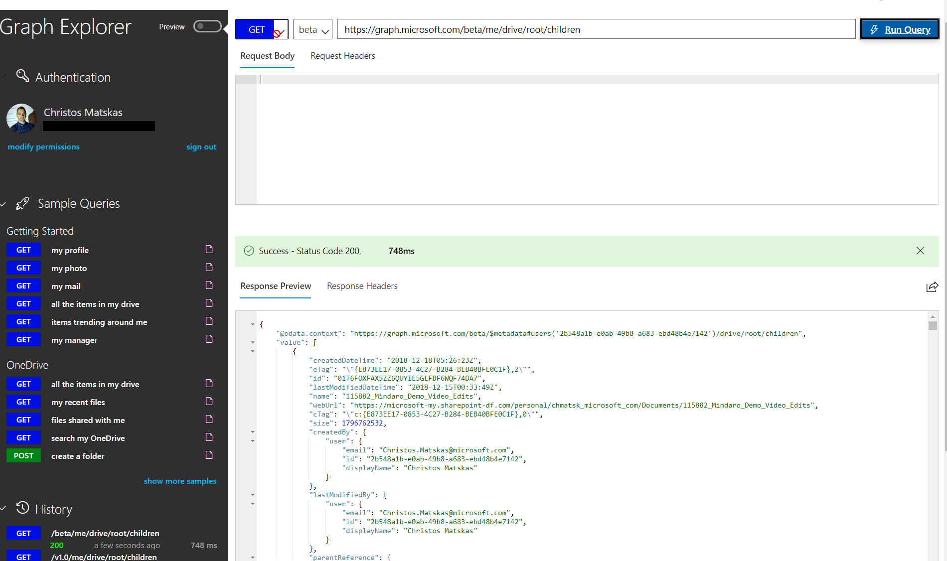Viewport: 947px width, 561px height.
Task: Collapse the "parentReference" object fold arrow
Action: point(253,558)
